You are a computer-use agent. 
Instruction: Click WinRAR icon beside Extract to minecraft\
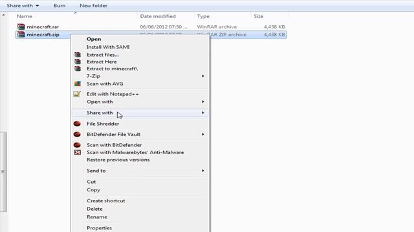click(78, 69)
